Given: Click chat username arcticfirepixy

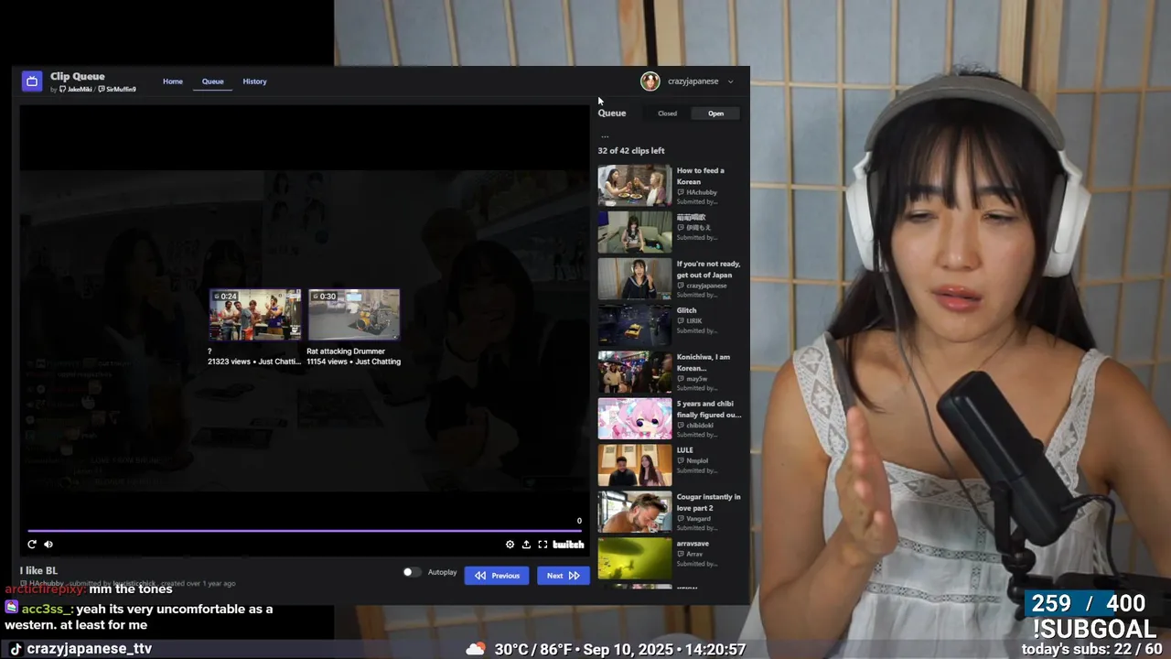Looking at the screenshot, I should coord(43,589).
